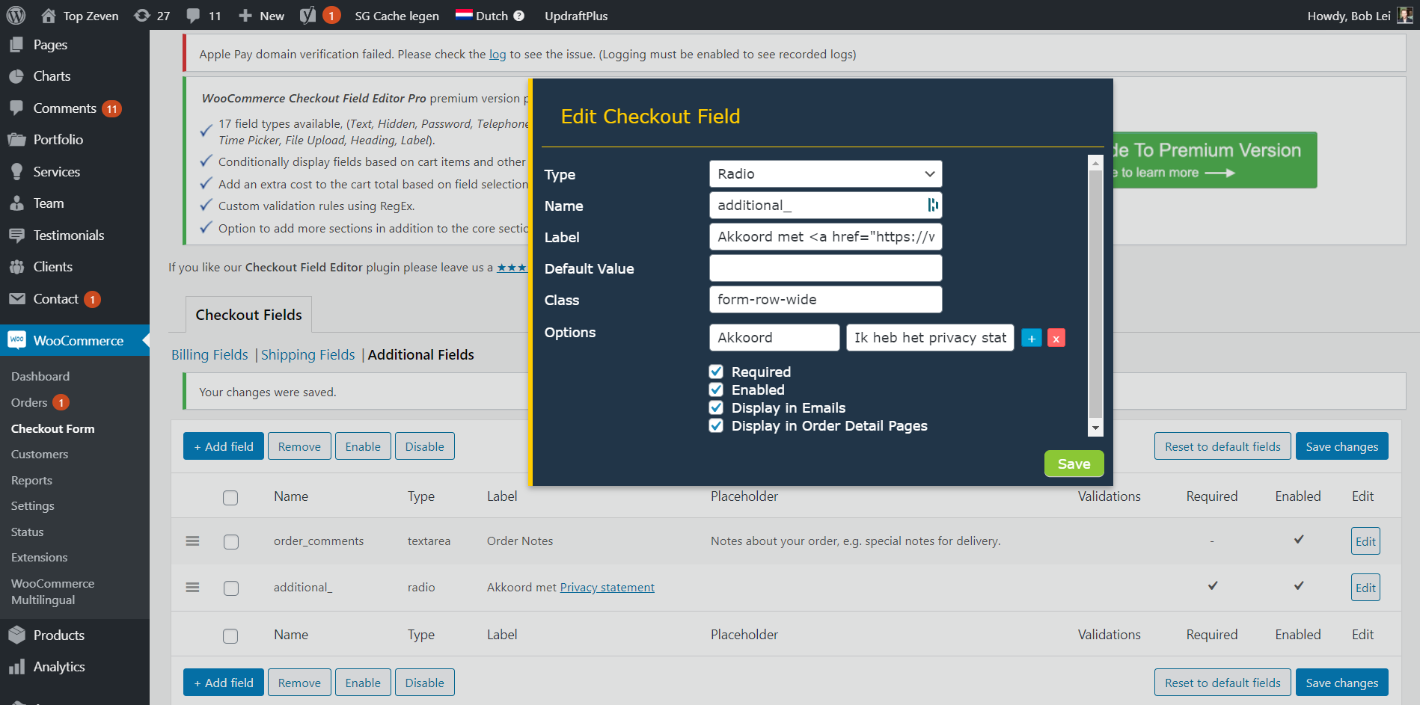Click the dialog scrollbar up arrow

1095,163
